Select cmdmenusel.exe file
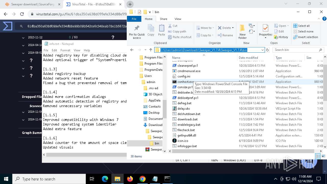The image size is (327, 184). point(189,71)
